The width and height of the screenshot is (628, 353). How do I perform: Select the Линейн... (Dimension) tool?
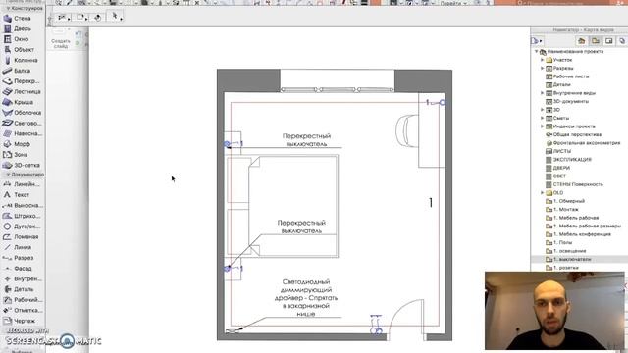(x=22, y=184)
